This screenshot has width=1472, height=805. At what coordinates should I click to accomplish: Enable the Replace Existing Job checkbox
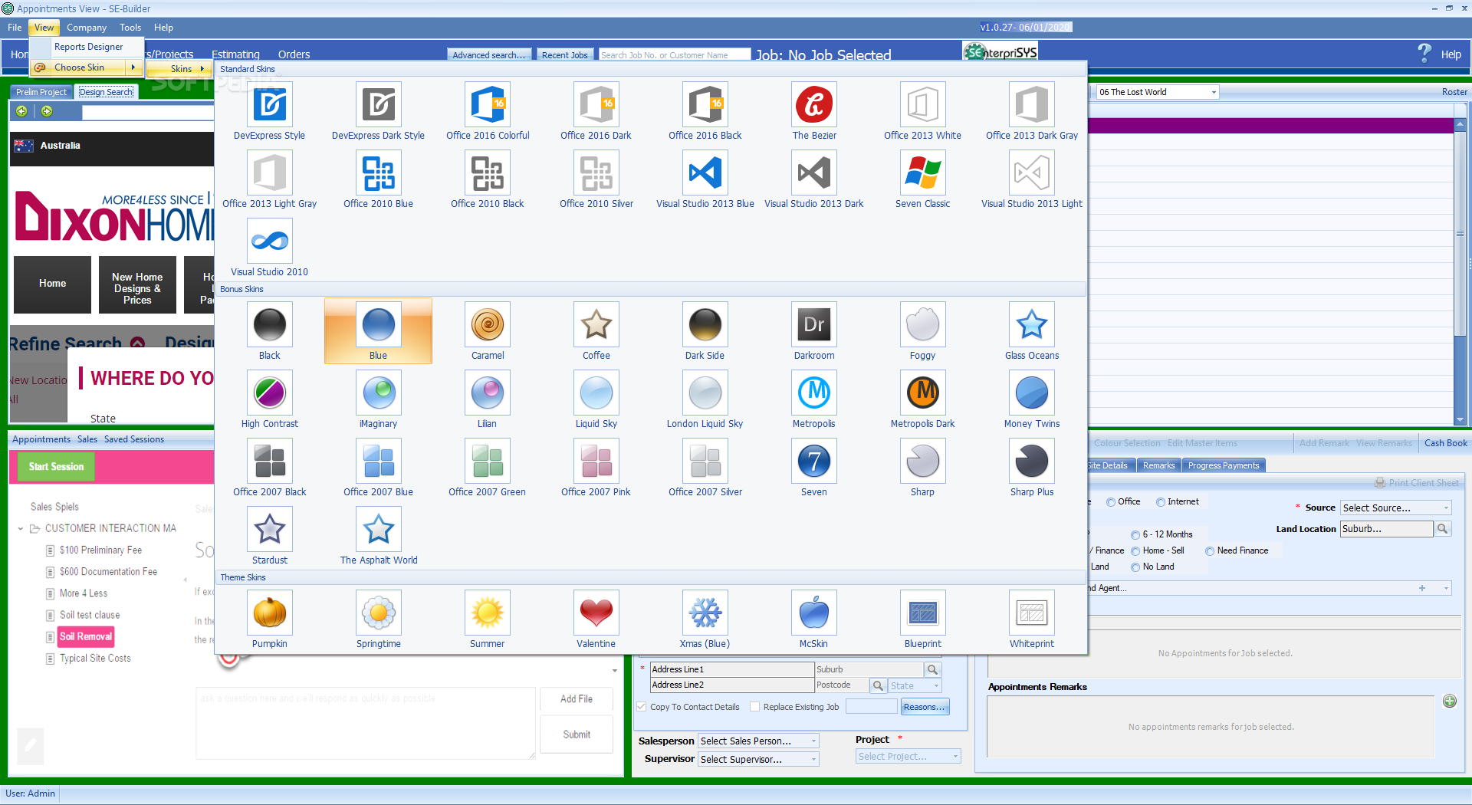point(755,707)
